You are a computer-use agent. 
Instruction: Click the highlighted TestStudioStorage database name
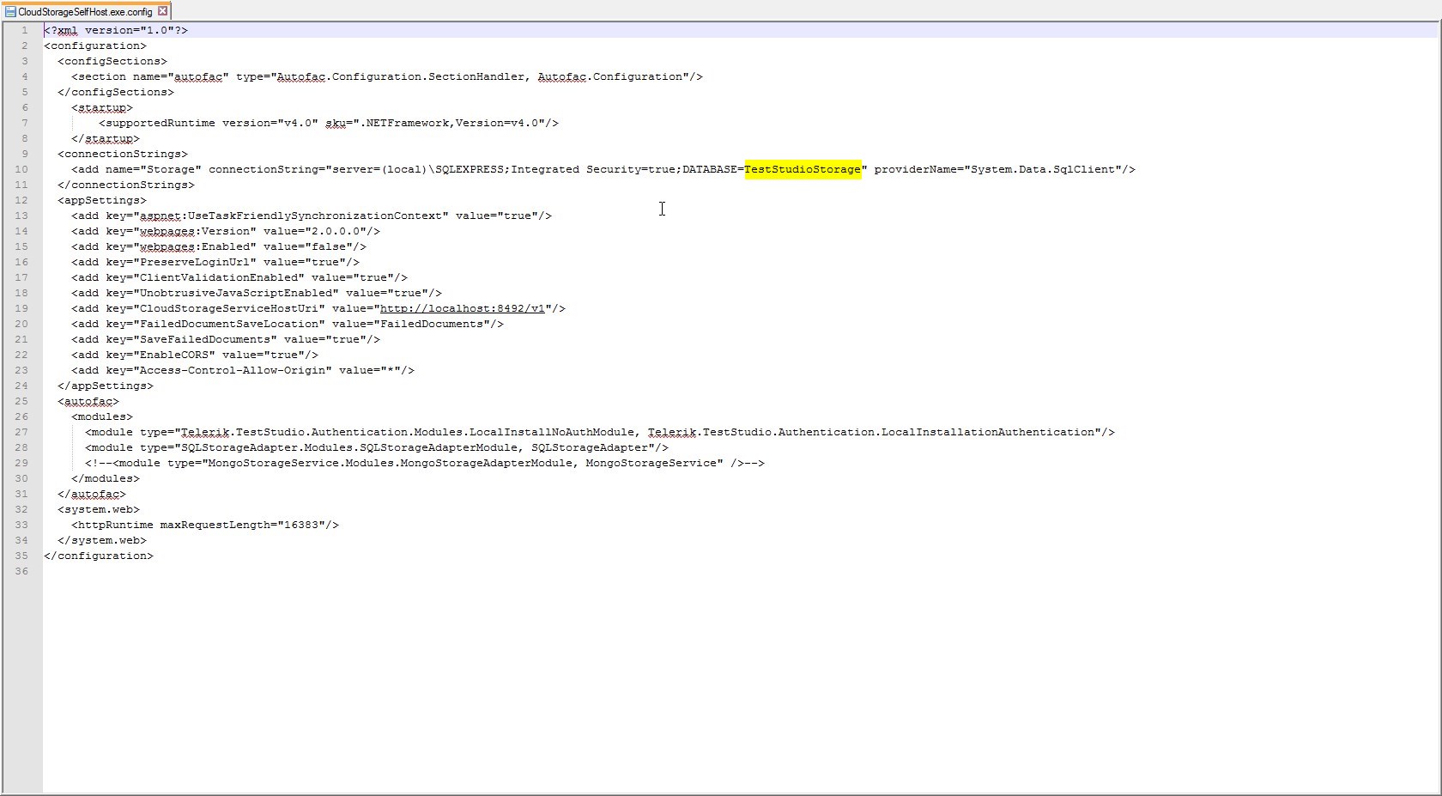802,169
